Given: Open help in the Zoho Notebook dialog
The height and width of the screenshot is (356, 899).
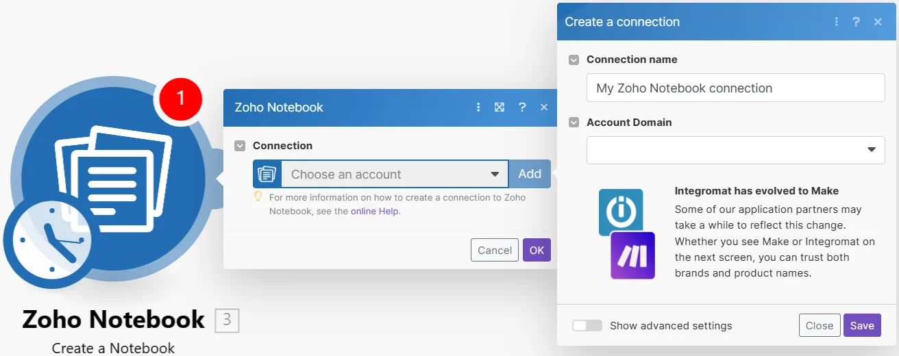Looking at the screenshot, I should pos(522,107).
